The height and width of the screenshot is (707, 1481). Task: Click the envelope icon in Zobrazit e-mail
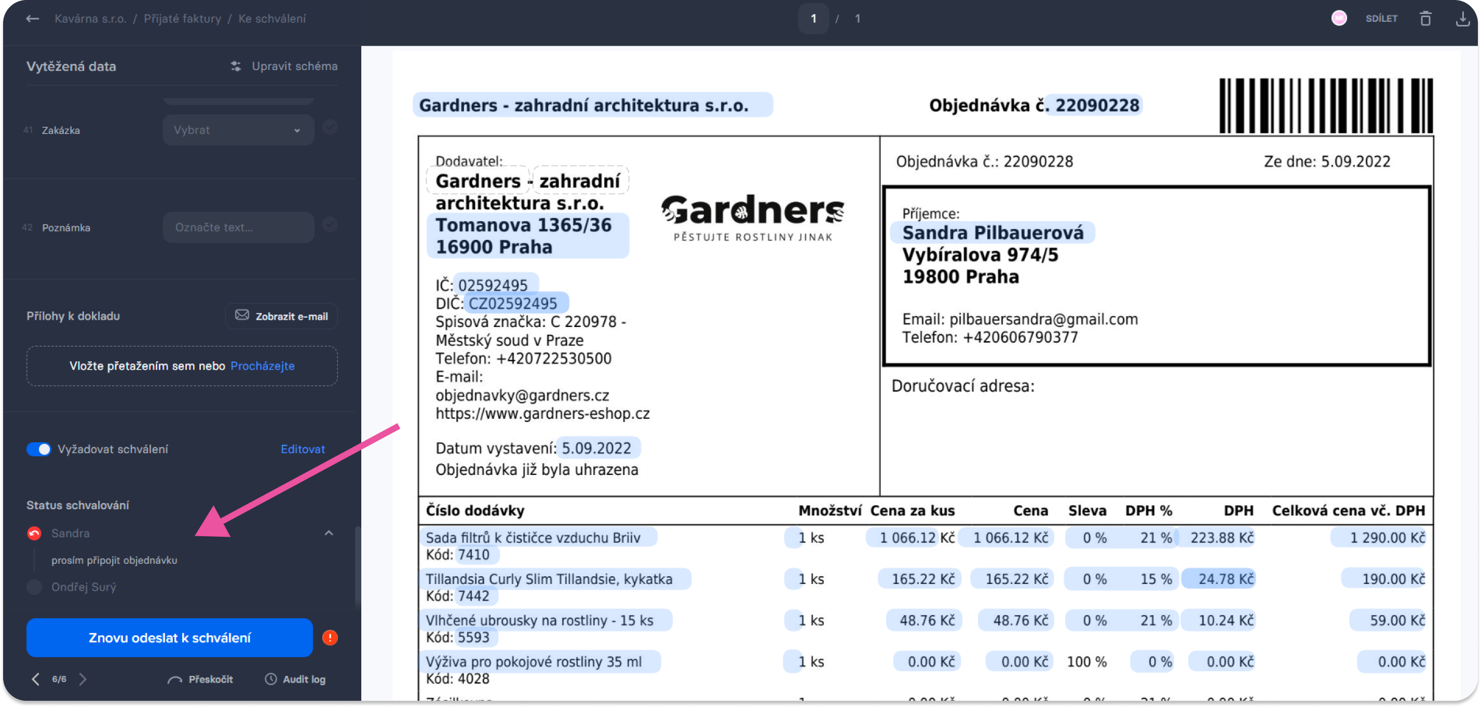(x=242, y=315)
